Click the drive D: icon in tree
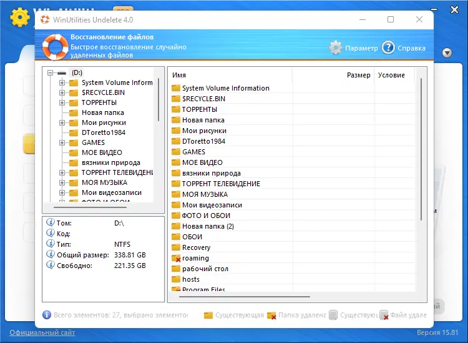 pos(62,72)
